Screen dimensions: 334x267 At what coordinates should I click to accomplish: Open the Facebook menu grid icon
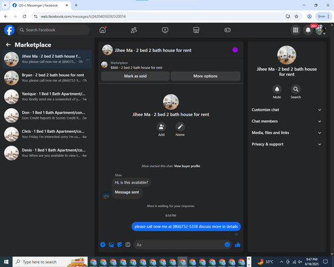coord(295,30)
